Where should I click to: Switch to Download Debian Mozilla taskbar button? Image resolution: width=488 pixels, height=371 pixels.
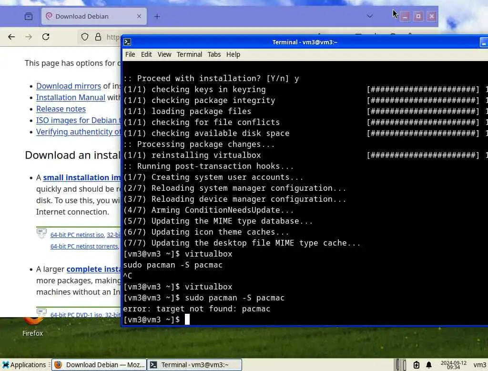coord(99,365)
